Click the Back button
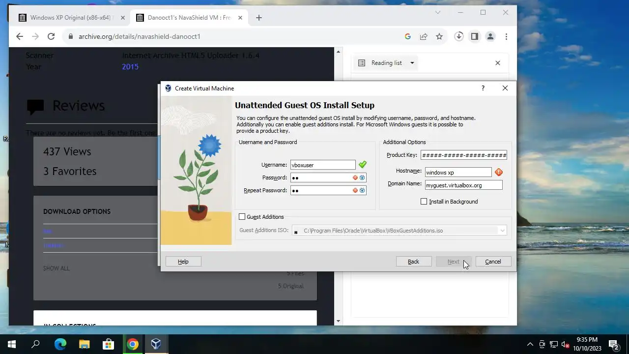The width and height of the screenshot is (629, 354). click(414, 262)
